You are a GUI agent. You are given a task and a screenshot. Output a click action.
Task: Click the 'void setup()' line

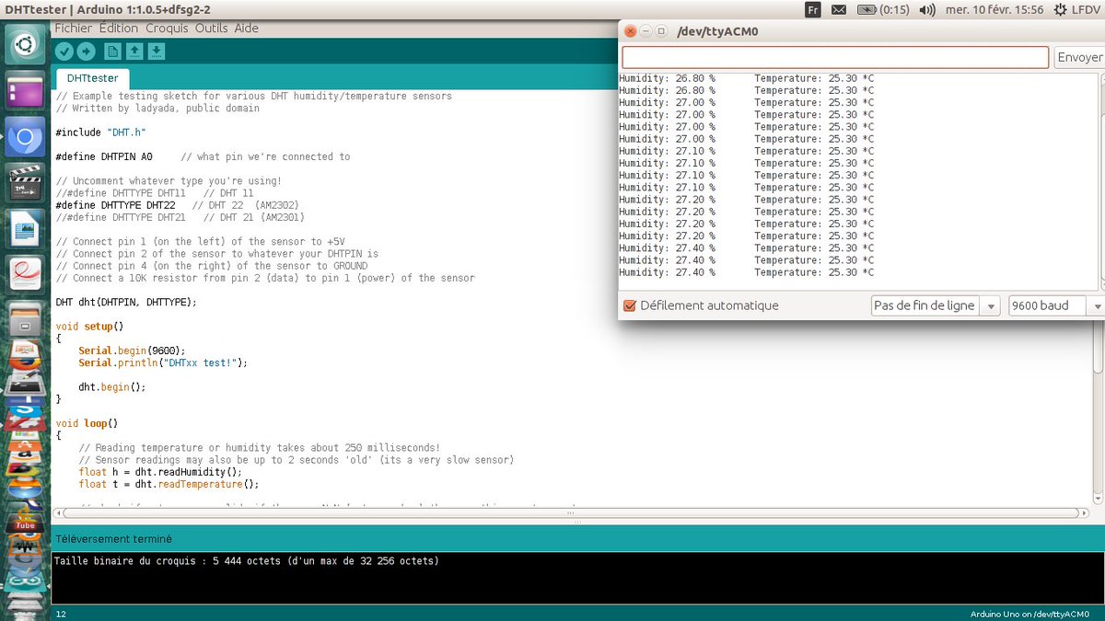point(89,326)
